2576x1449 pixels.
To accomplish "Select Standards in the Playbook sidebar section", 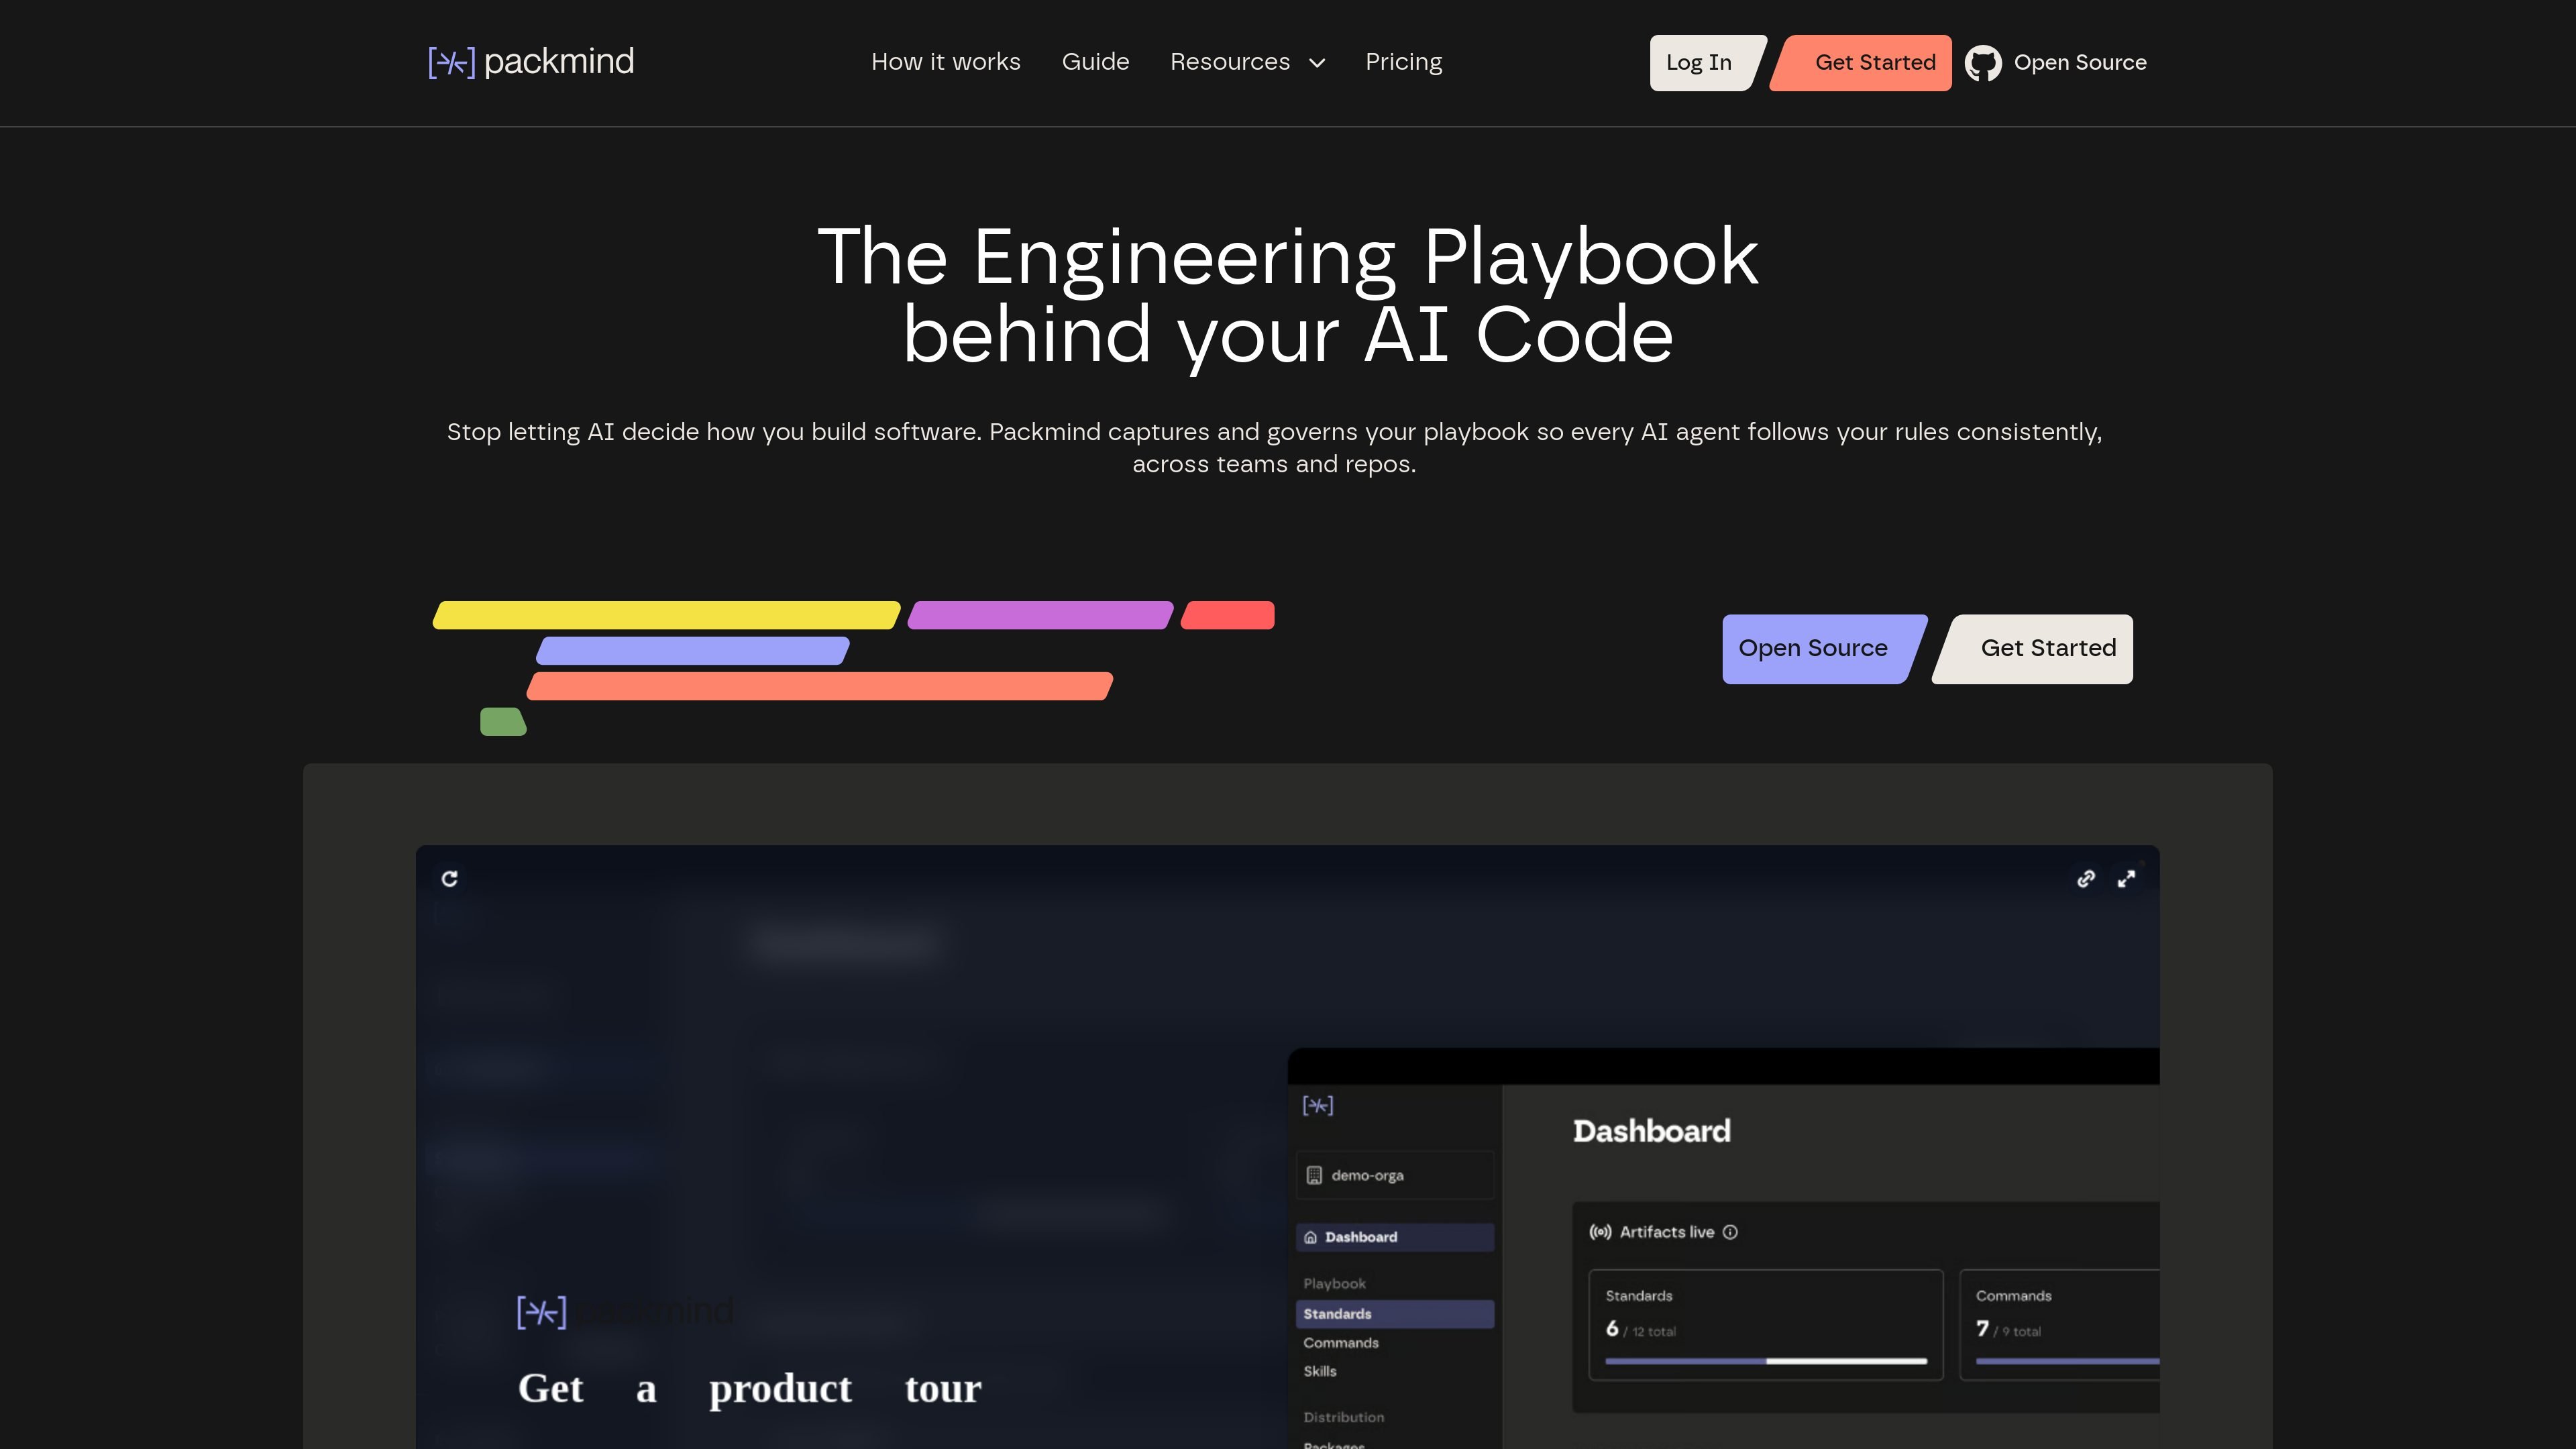I will [1395, 1314].
